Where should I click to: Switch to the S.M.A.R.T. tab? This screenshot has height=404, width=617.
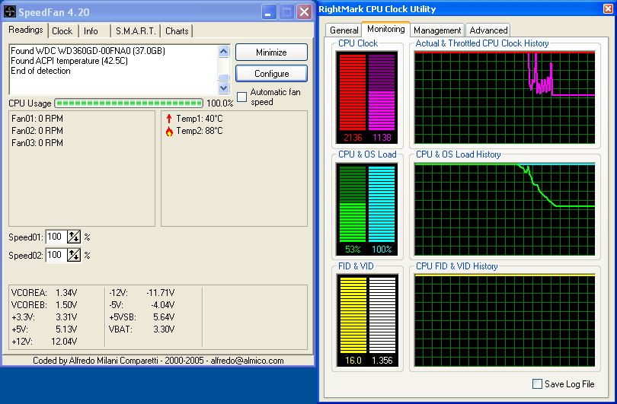tap(136, 31)
